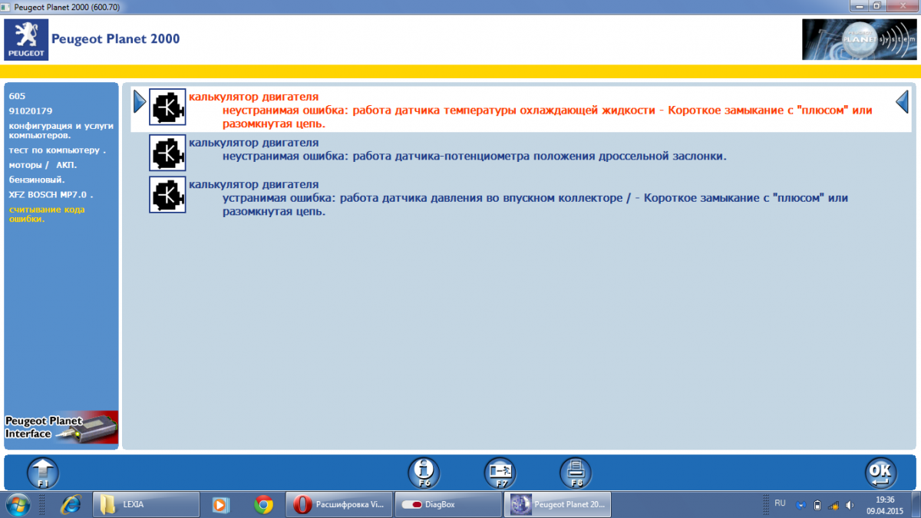Open the F6 information button

[x=424, y=473]
